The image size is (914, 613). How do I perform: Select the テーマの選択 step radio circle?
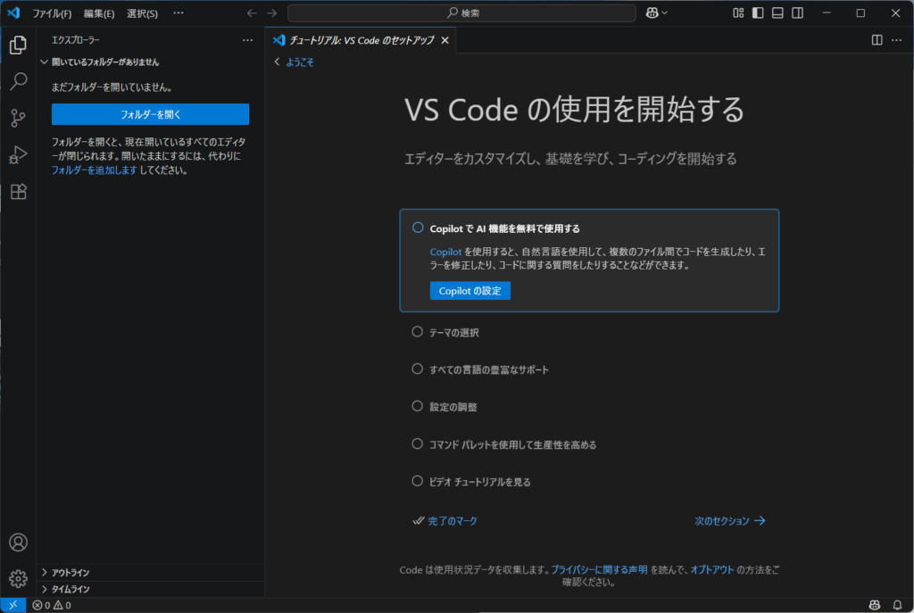[417, 332]
